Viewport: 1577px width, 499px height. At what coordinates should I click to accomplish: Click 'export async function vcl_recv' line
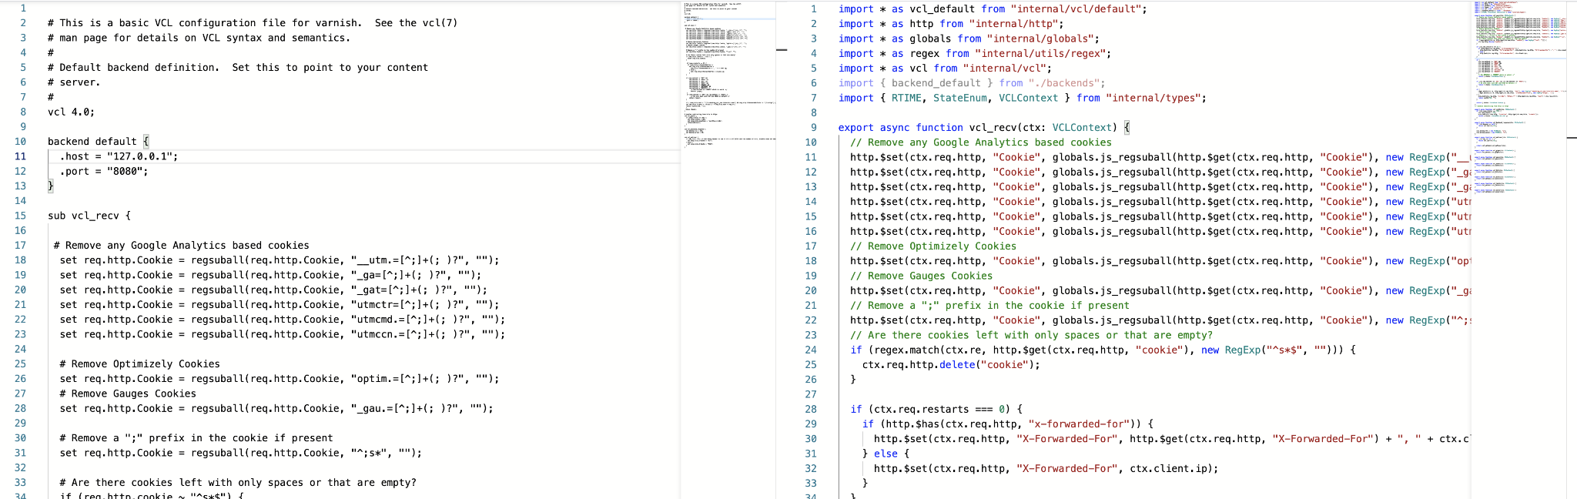(x=984, y=128)
